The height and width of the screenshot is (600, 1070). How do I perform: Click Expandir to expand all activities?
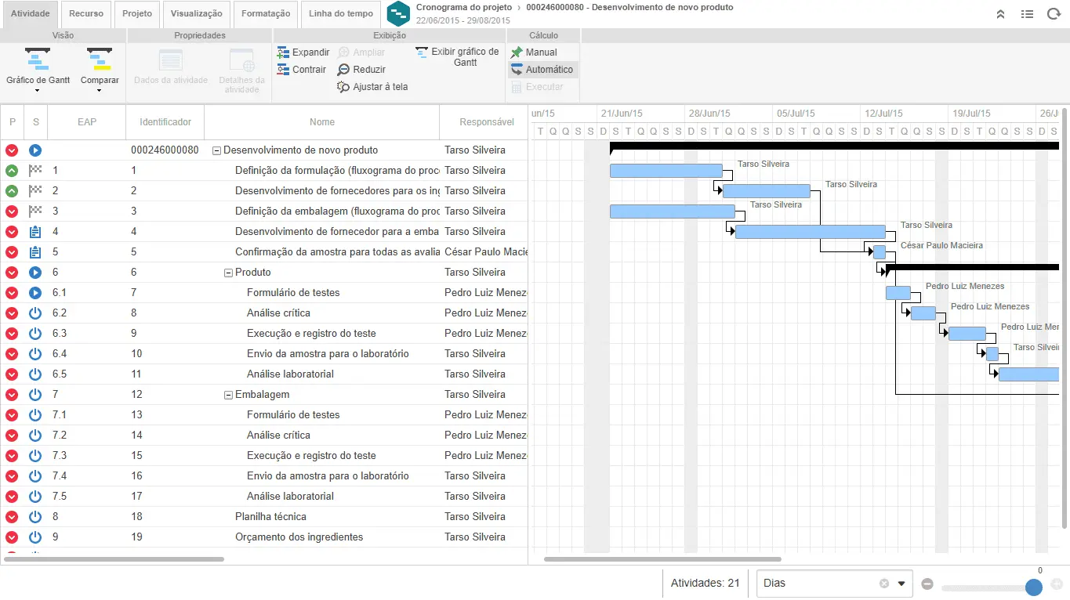tap(303, 52)
